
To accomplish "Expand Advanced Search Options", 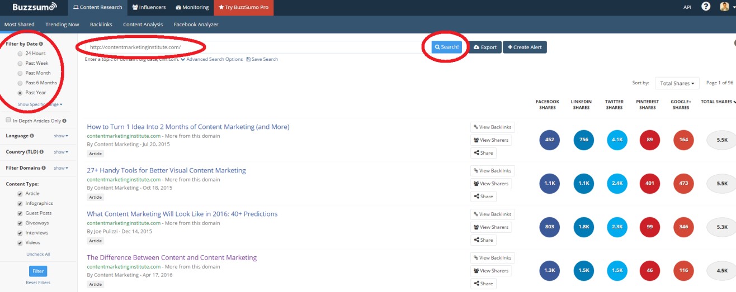I will tap(211, 59).
